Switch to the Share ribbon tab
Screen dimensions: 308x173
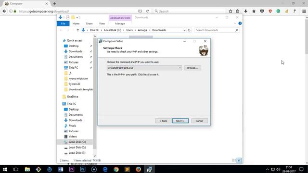point(89,24)
